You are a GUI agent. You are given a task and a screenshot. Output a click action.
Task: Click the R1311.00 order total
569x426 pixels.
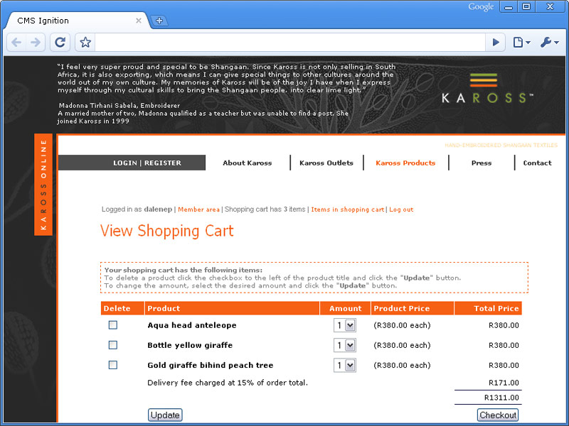tap(501, 398)
